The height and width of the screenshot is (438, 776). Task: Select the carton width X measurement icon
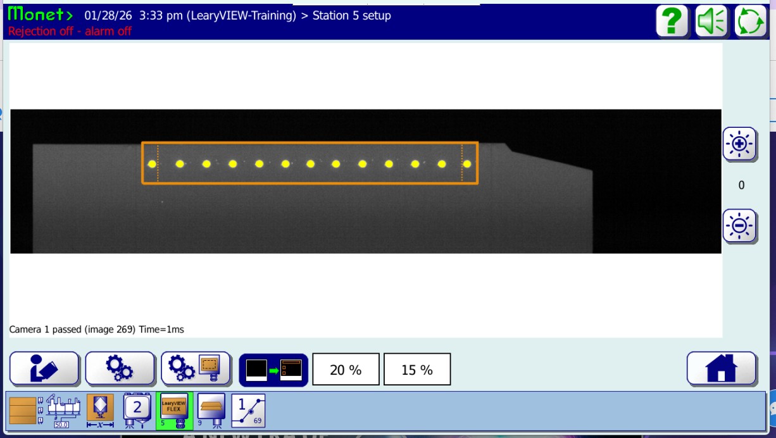[x=100, y=410]
